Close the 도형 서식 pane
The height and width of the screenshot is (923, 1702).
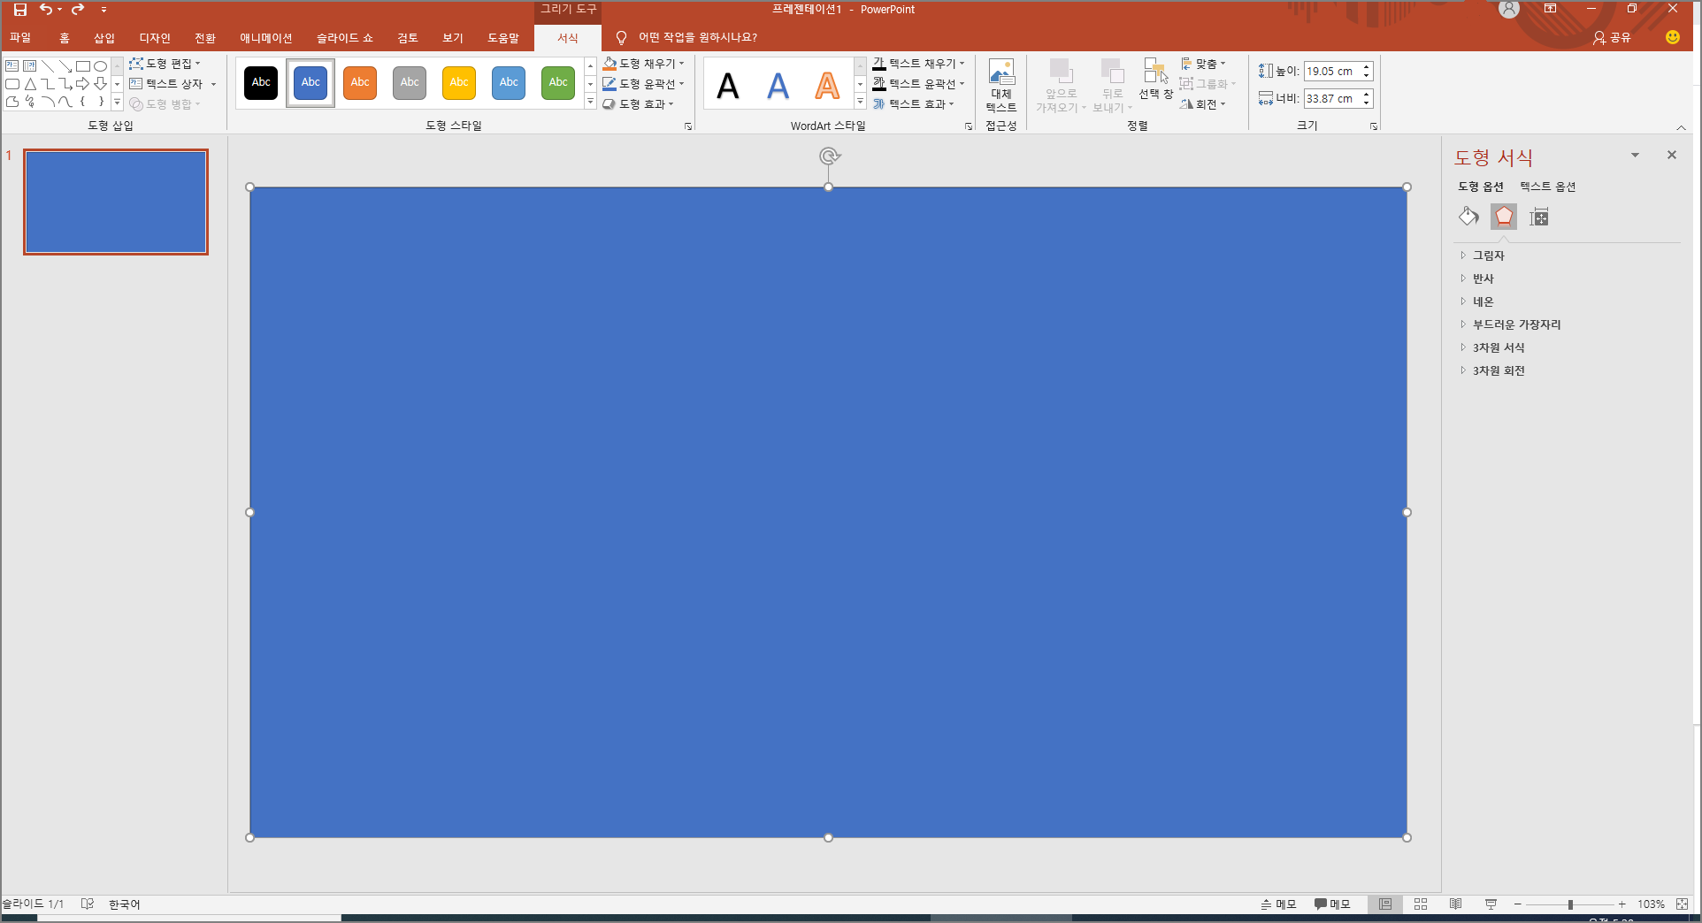pos(1671,155)
